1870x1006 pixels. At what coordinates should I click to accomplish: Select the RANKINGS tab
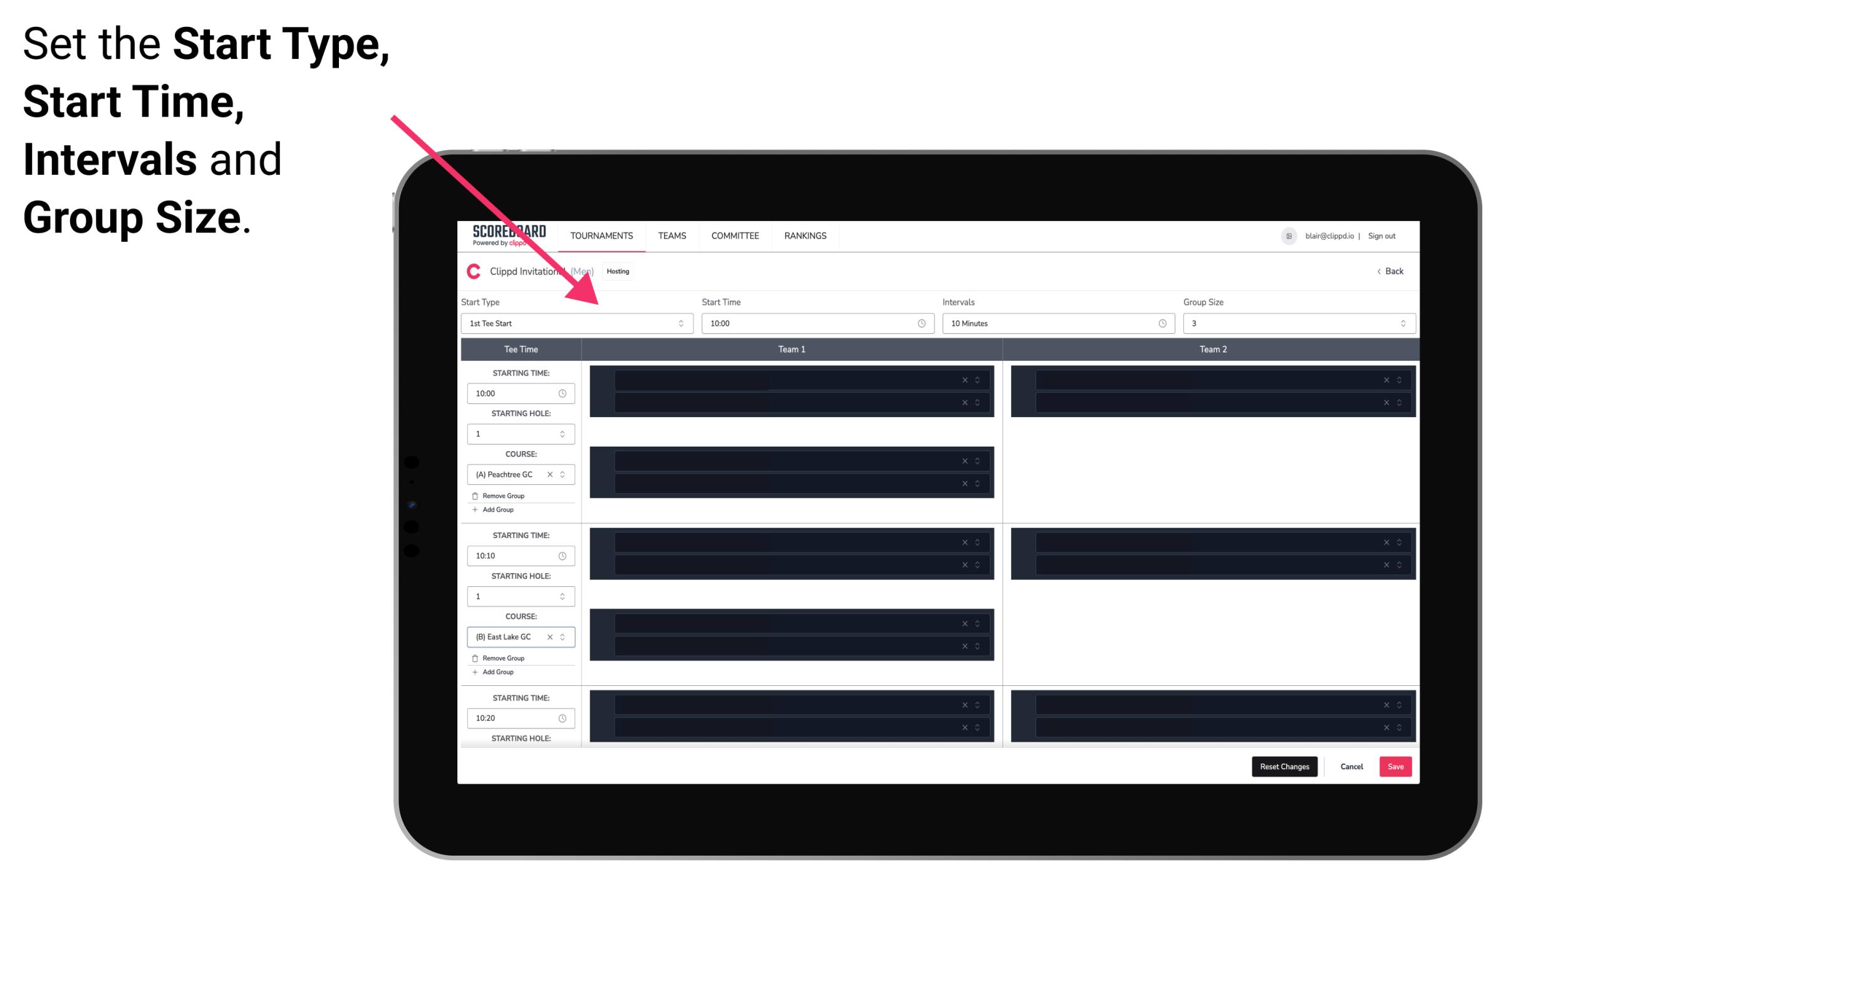point(805,236)
